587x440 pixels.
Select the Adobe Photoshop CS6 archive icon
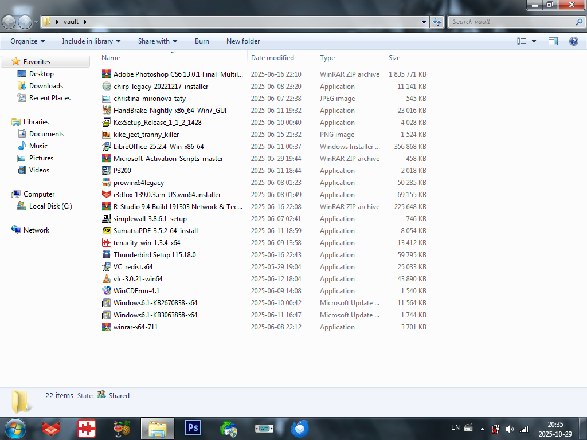pyautogui.click(x=107, y=74)
